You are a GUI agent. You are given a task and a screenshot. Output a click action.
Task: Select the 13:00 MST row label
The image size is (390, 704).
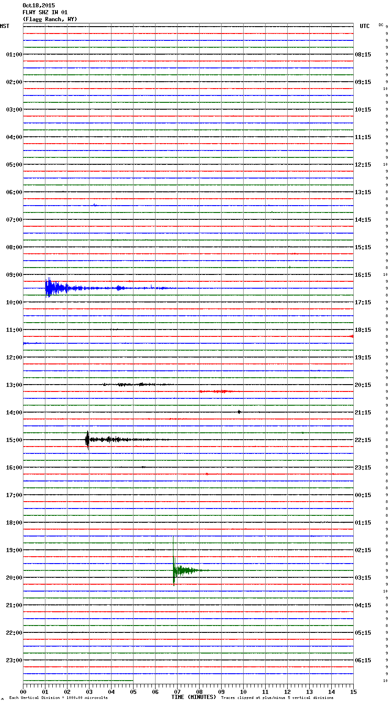click(14, 385)
